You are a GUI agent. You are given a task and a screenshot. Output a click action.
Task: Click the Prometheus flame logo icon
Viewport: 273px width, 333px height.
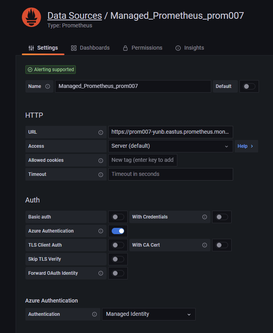(x=32, y=18)
